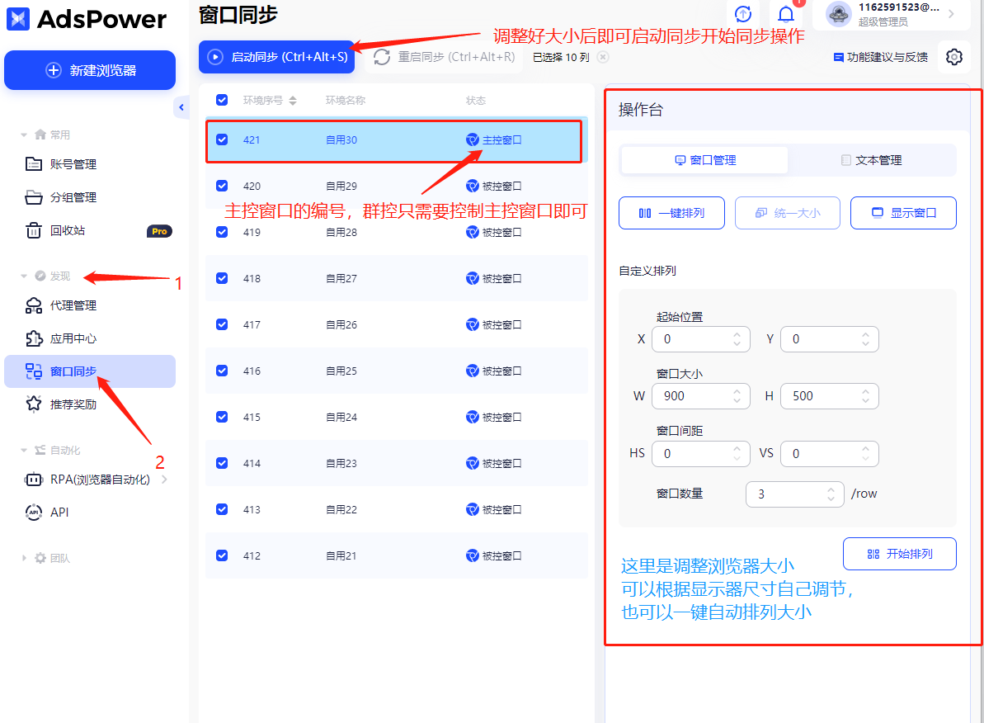Click the 主控窗口 status icon in row 421
This screenshot has width=984, height=723.
(473, 139)
